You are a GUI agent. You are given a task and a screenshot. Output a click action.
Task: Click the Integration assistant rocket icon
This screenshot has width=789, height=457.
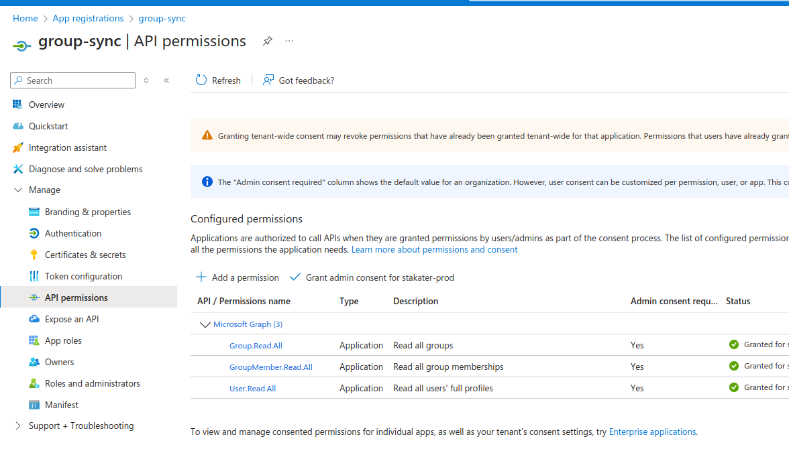(18, 147)
